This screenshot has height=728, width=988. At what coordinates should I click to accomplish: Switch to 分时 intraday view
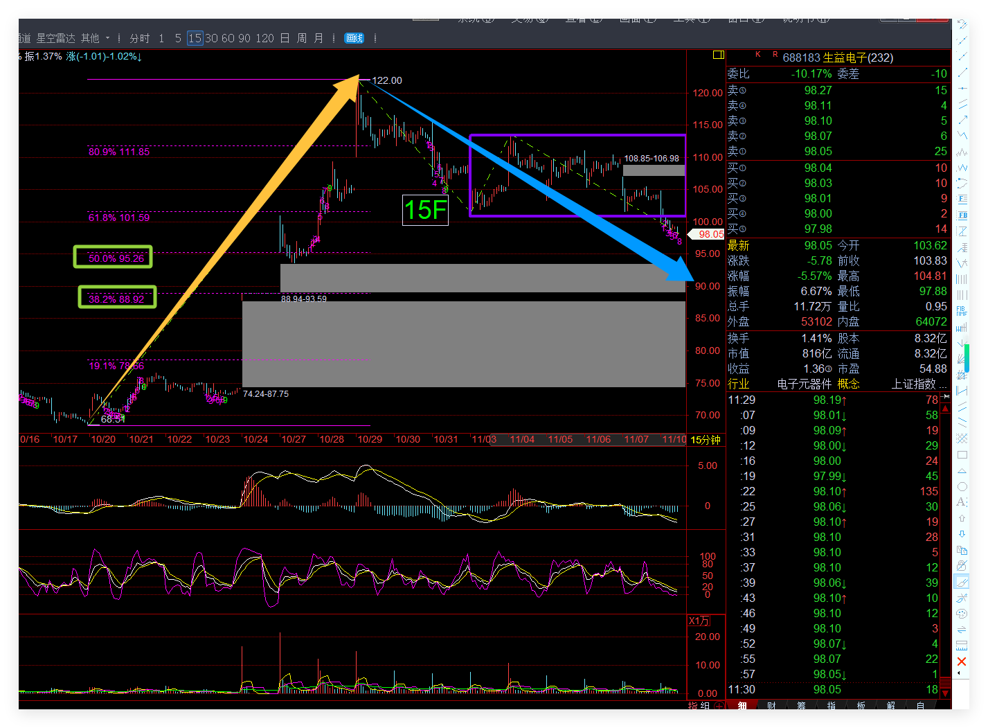(139, 38)
